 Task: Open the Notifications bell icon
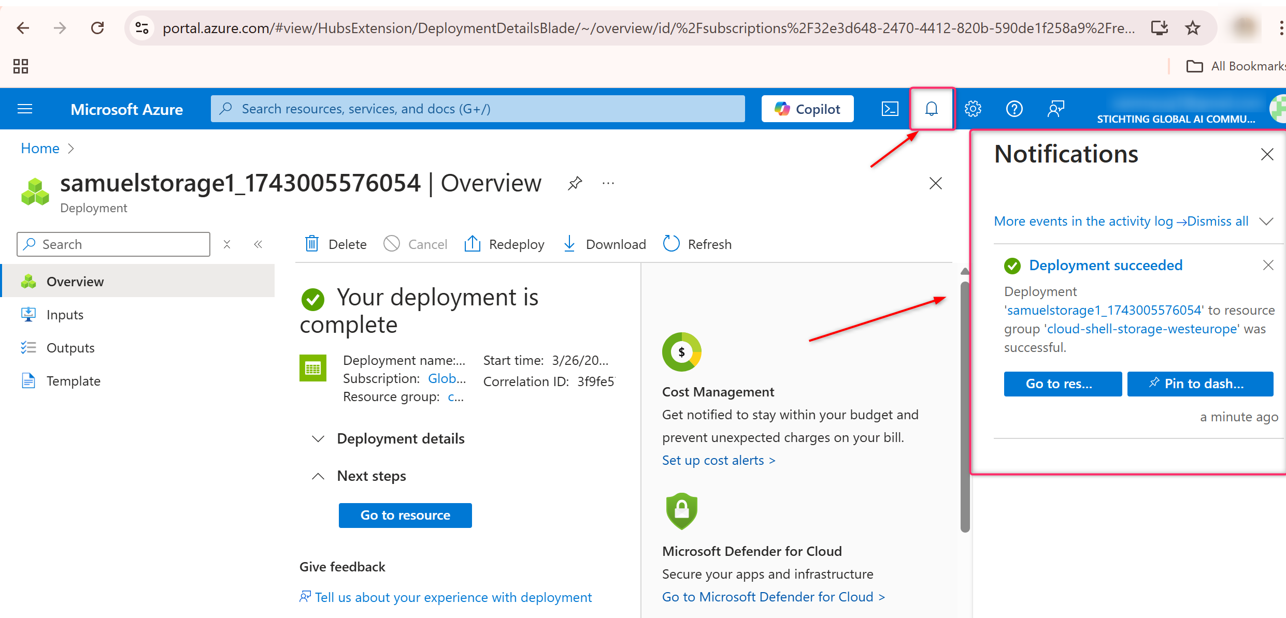tap(932, 109)
